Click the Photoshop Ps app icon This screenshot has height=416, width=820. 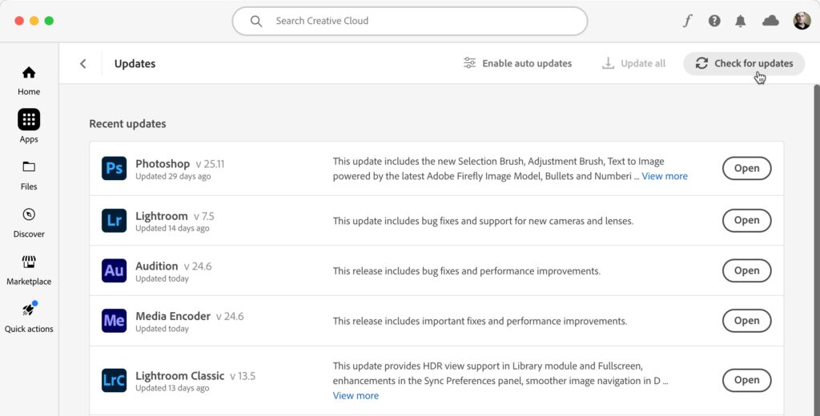[114, 168]
